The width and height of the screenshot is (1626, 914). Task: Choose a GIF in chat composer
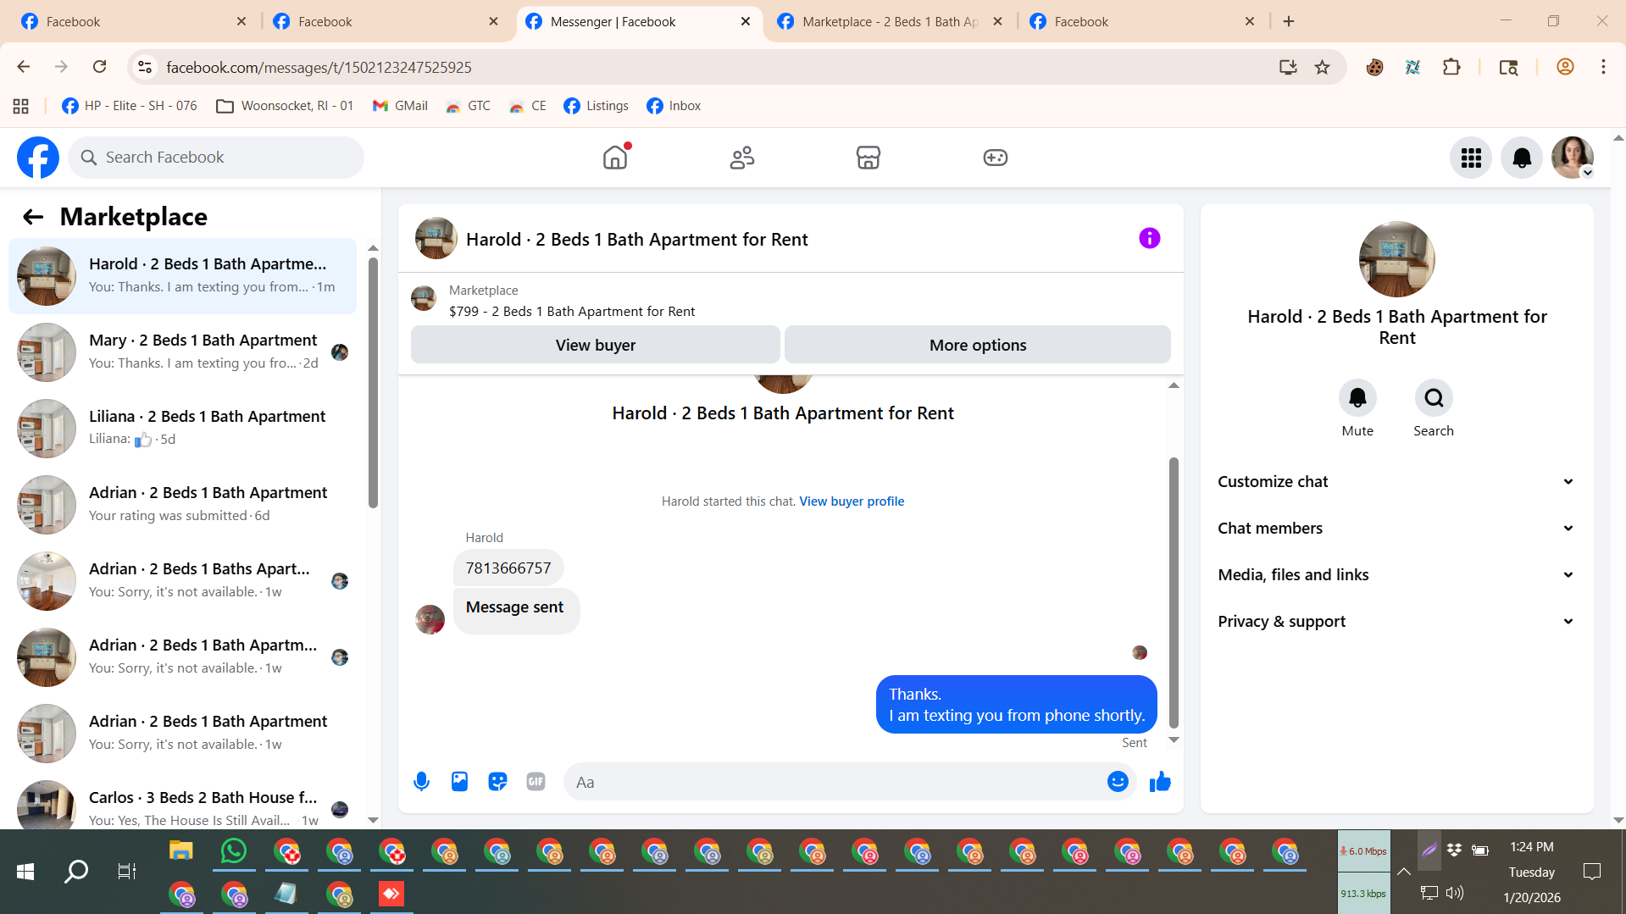pyautogui.click(x=536, y=782)
